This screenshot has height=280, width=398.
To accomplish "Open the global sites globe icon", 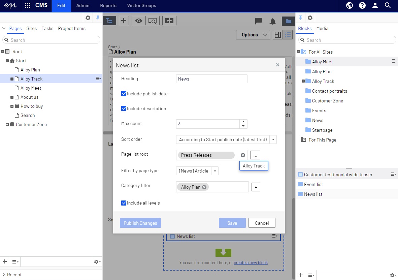I will [x=350, y=5].
